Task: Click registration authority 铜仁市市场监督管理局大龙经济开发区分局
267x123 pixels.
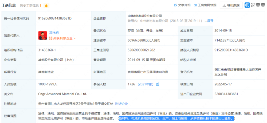Action: point(238,72)
